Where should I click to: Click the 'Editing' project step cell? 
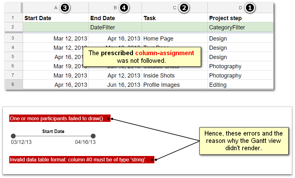pos(240,85)
